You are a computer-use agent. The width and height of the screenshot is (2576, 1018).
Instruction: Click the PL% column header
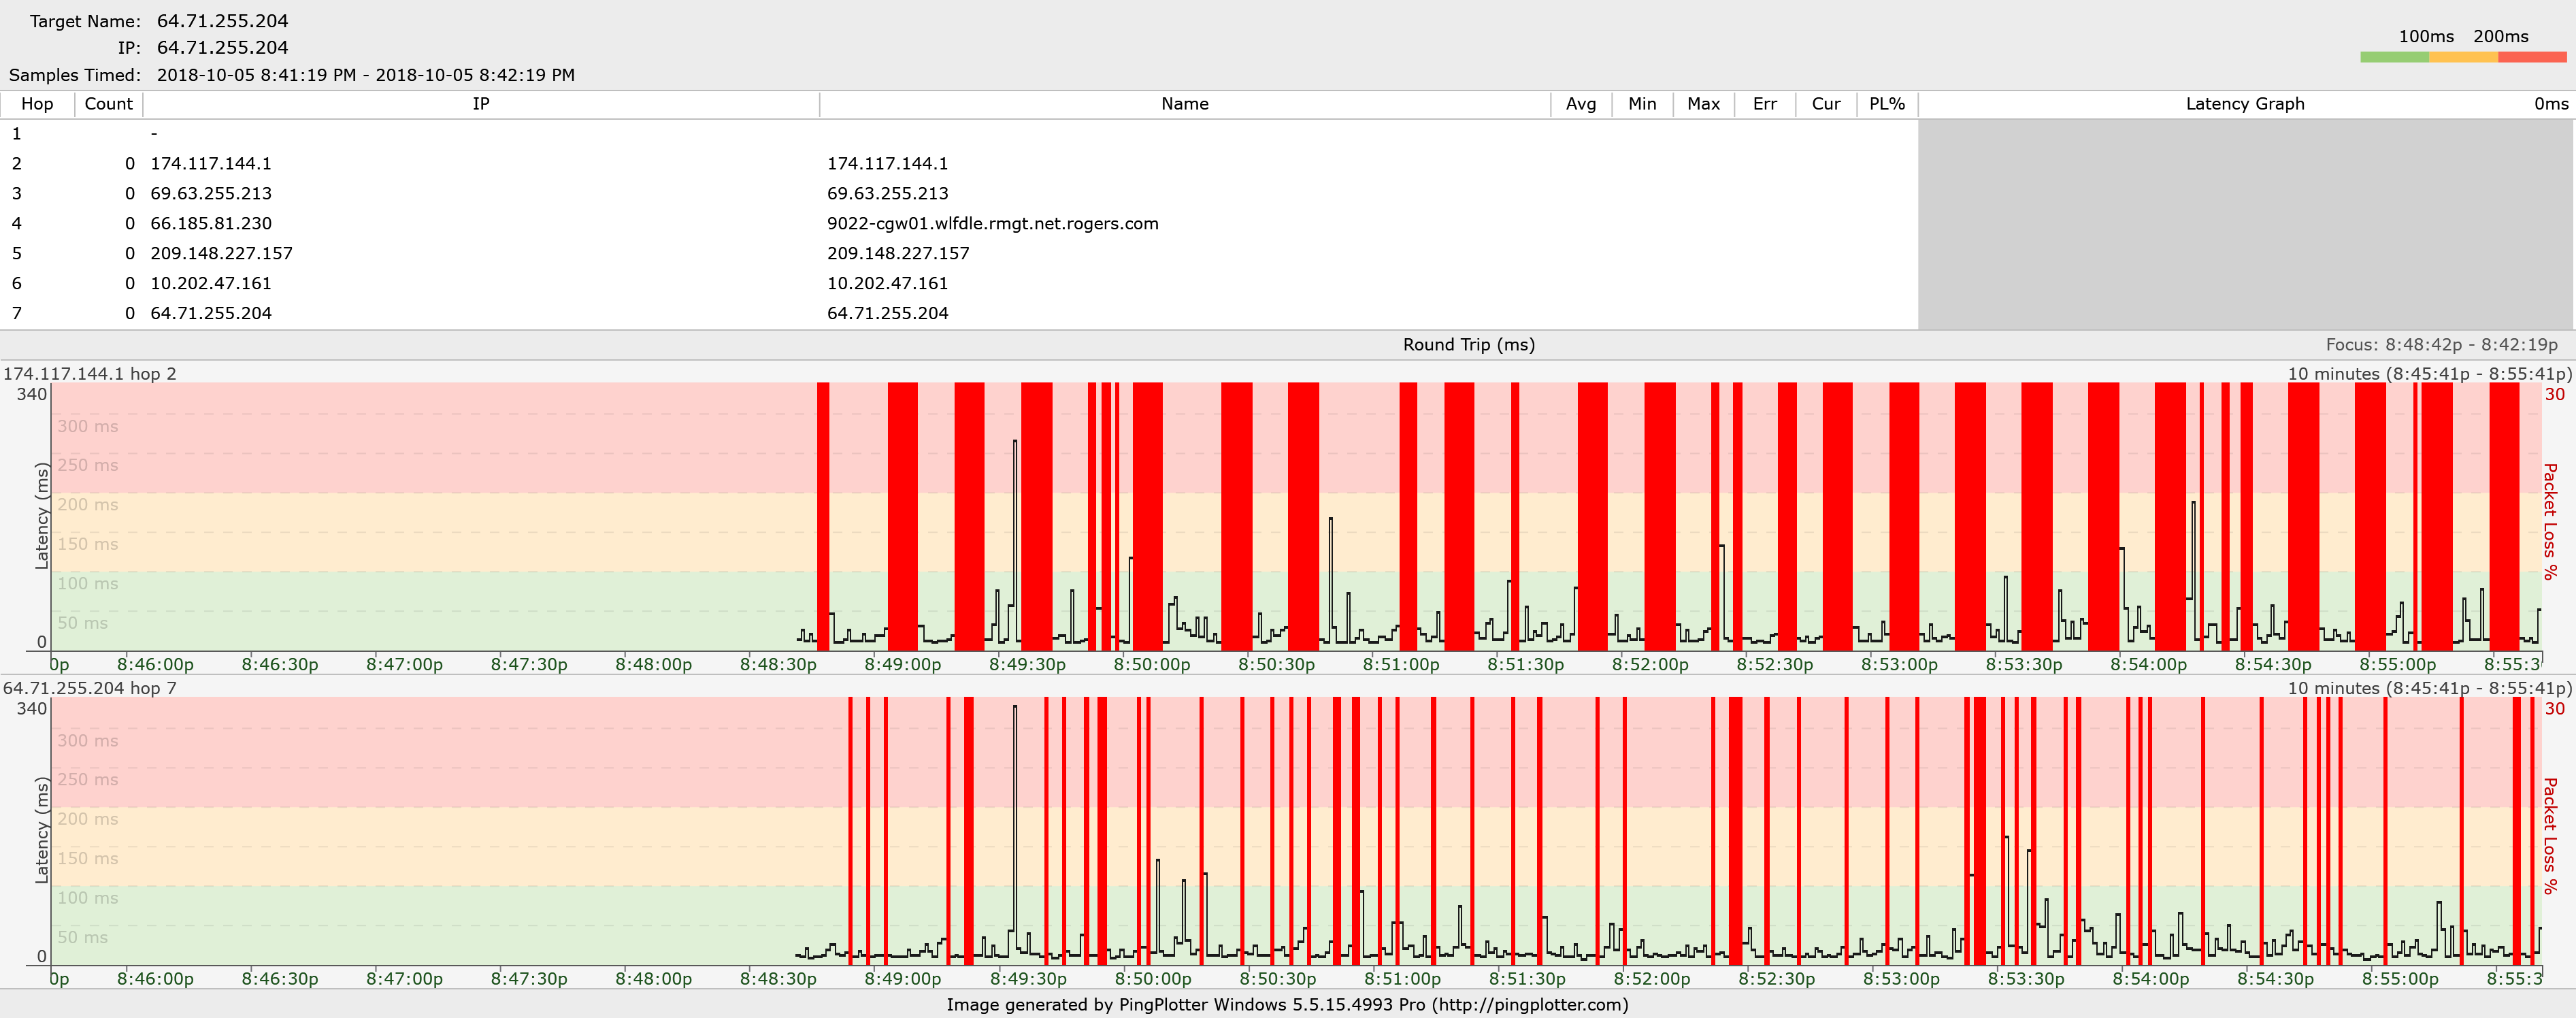(x=1887, y=104)
